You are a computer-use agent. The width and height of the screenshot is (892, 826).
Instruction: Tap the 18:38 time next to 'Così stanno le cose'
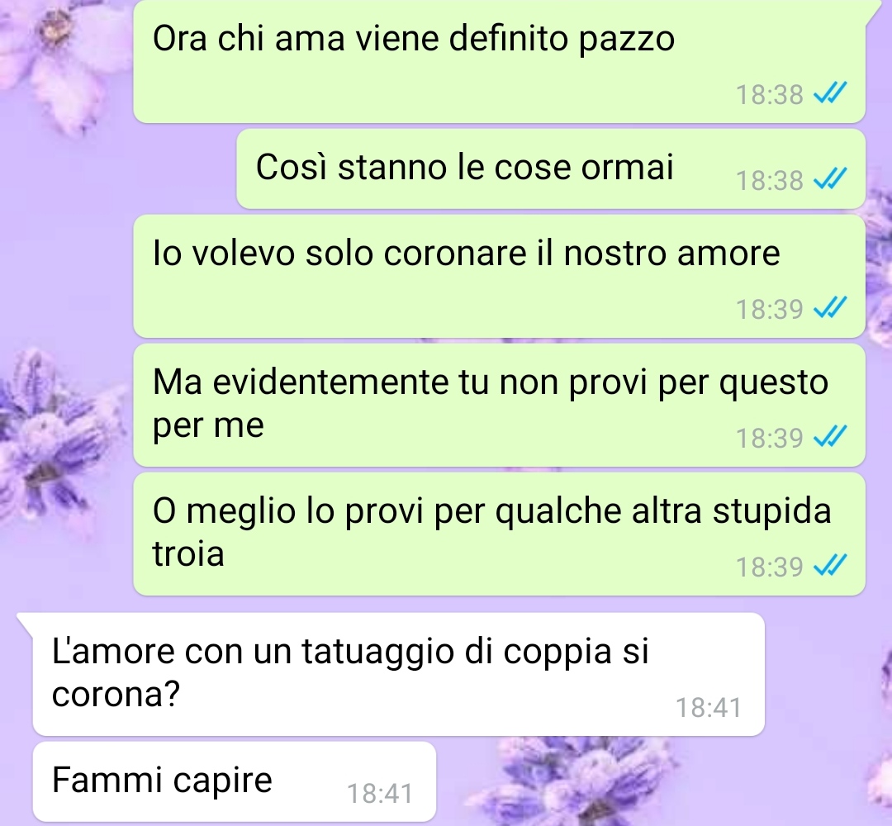click(x=769, y=180)
